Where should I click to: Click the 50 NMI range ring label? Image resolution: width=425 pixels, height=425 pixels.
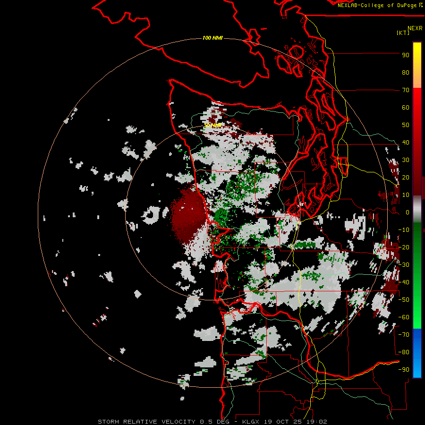point(212,125)
